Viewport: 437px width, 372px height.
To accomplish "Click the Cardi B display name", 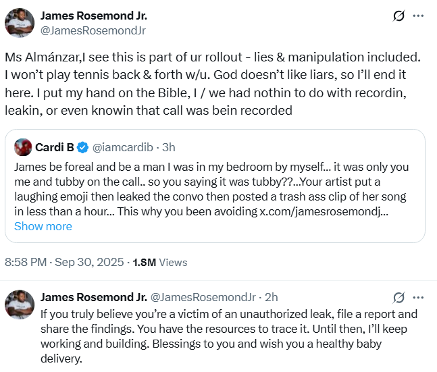I will (55, 146).
